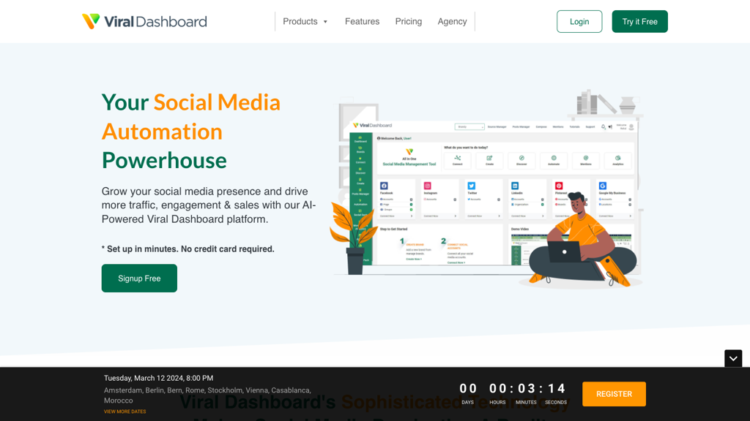750x421 pixels.
Task: Open the Brands dropdown in the dashboard mockup
Action: 469,126
